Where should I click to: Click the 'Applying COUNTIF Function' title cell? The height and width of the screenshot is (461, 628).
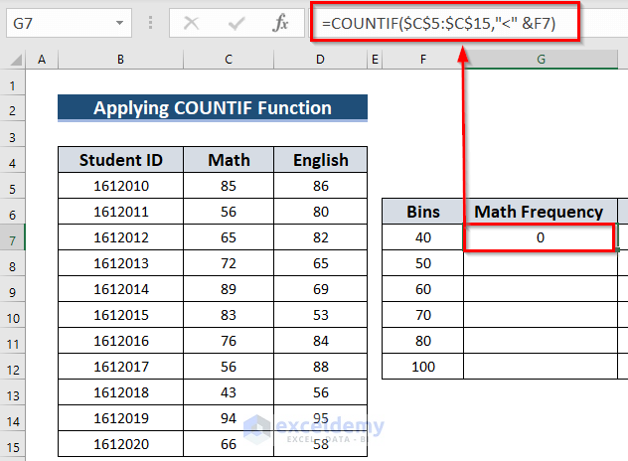[213, 108]
